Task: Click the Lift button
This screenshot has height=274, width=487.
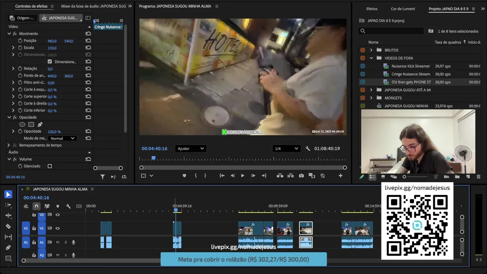Action: (280, 176)
